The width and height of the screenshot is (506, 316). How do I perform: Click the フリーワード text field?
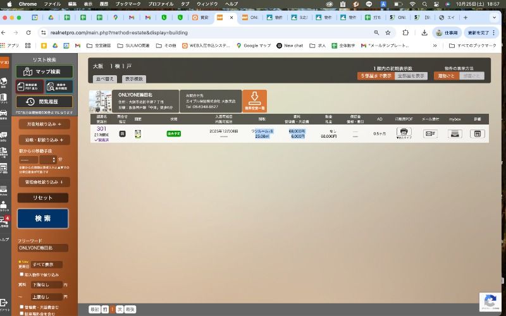[x=44, y=248]
